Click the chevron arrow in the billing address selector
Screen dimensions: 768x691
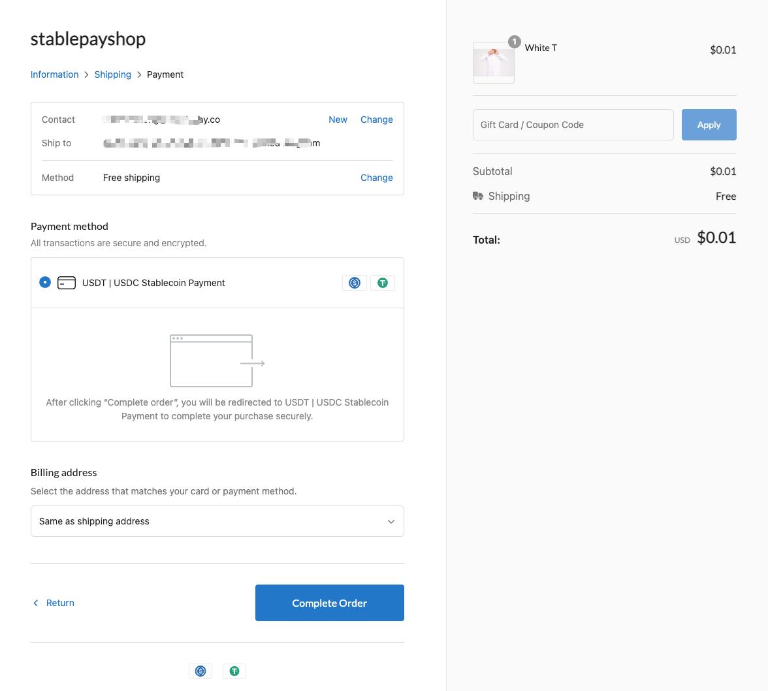[391, 521]
